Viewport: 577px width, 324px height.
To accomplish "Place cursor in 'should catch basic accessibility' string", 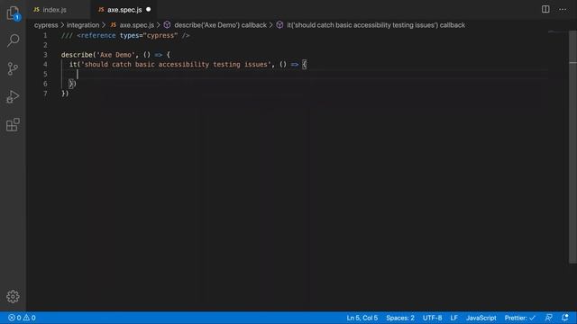I will coord(175,64).
